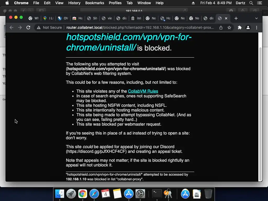Click the date and time in menu bar
Screen dimensions: 268x201
[216, 3]
